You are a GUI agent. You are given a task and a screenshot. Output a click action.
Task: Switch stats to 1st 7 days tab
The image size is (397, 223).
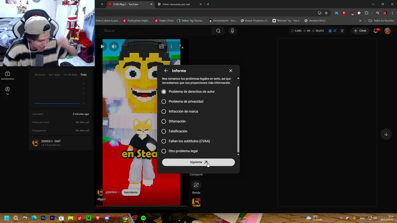pos(54,75)
